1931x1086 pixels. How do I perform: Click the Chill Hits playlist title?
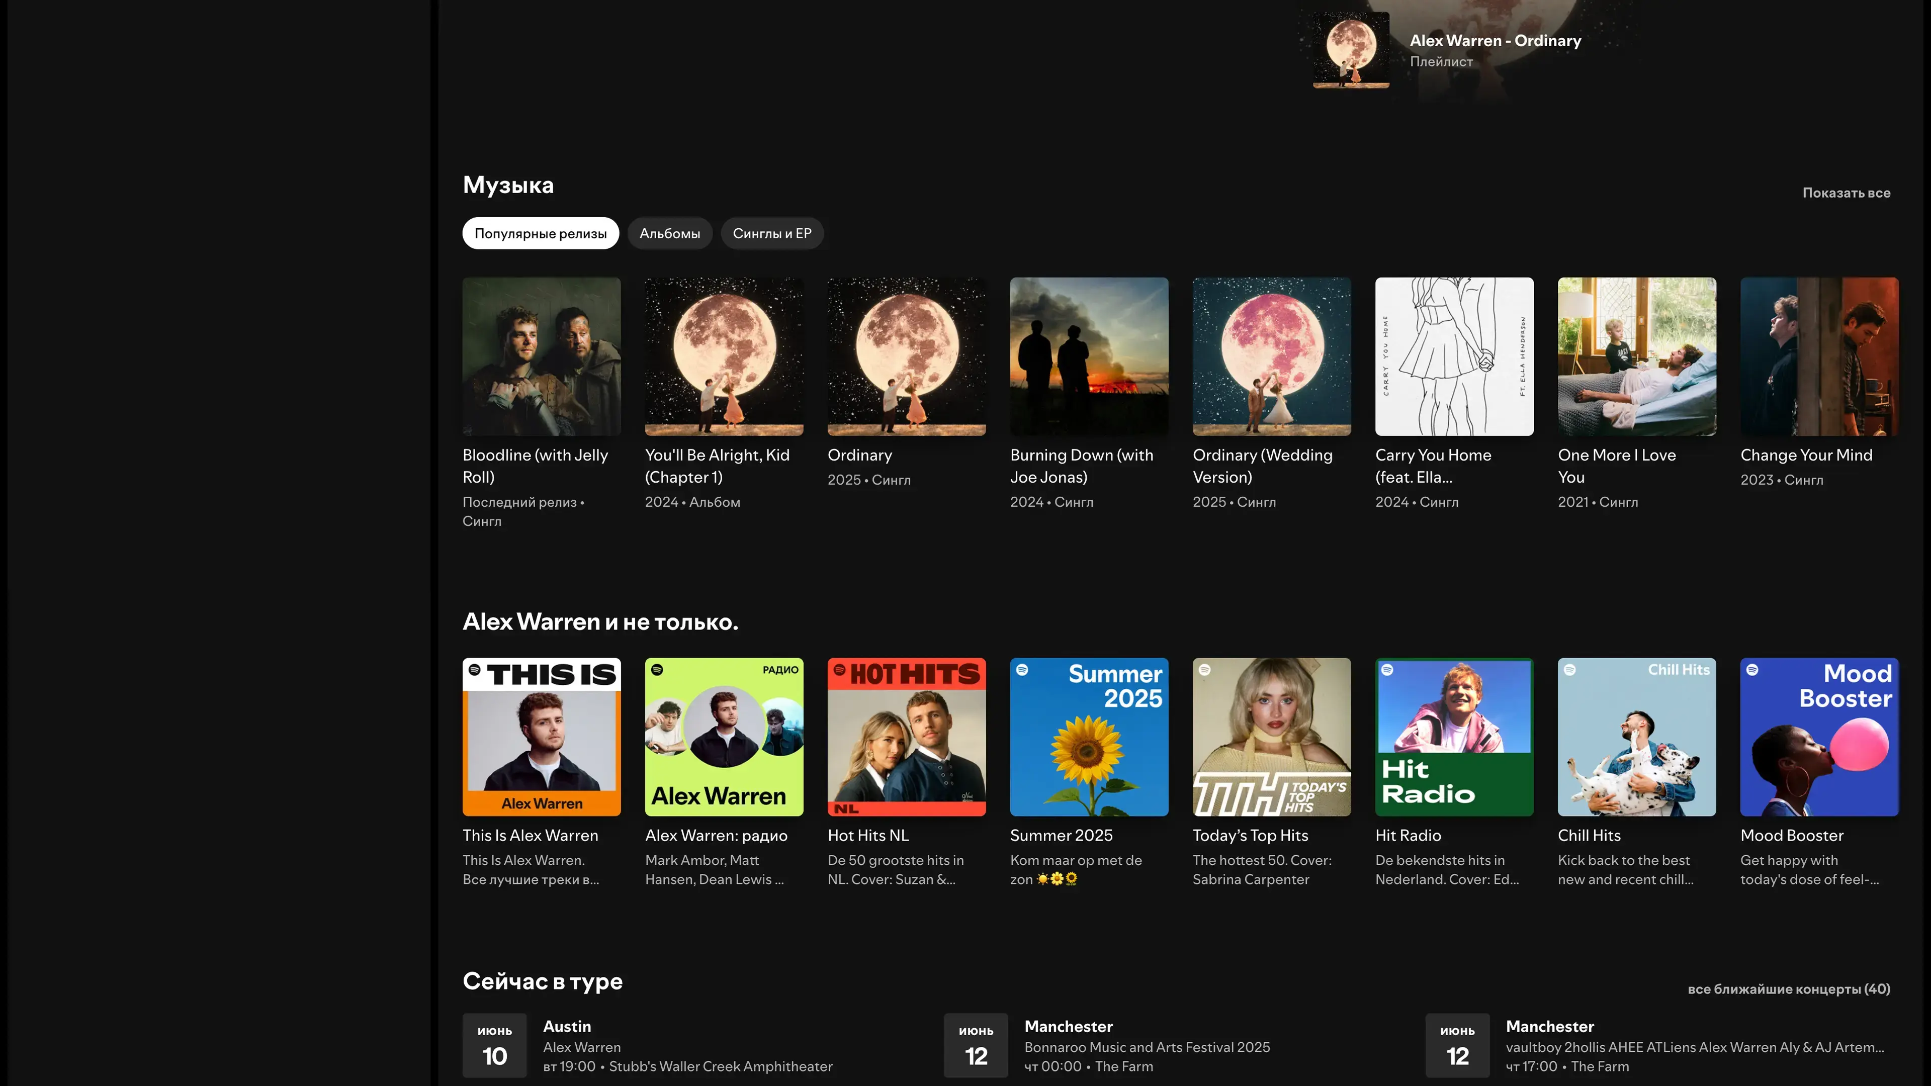[1589, 835]
